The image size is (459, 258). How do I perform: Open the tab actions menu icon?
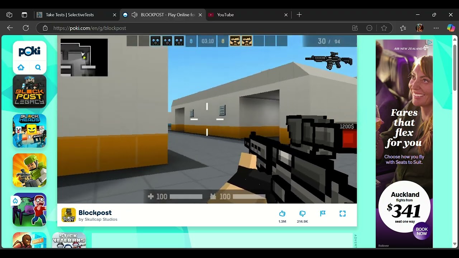pos(24,15)
